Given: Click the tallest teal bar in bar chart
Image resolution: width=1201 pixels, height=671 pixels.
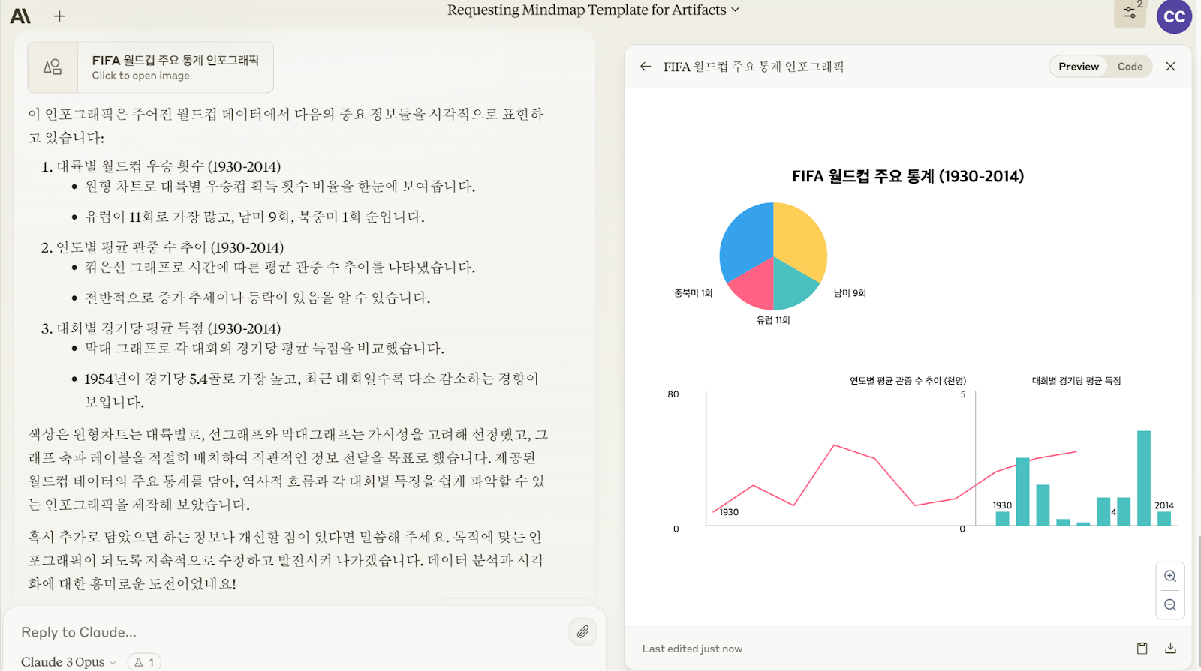Looking at the screenshot, I should tap(1144, 478).
